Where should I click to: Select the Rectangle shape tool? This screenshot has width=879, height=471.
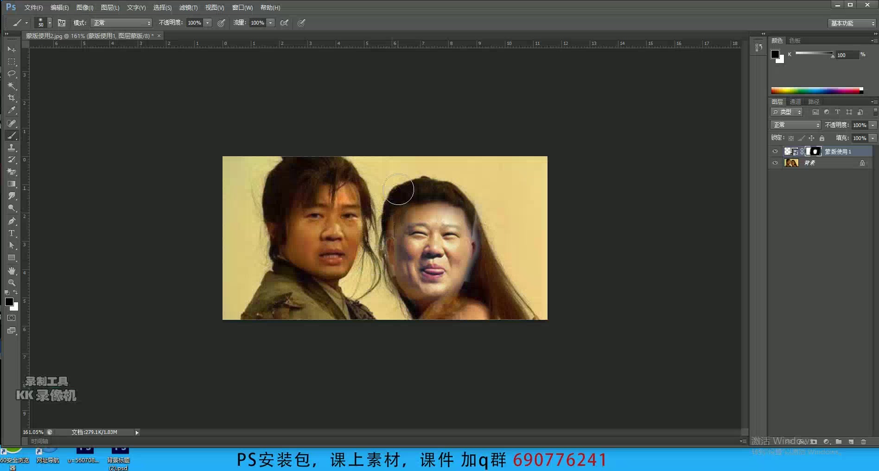click(12, 257)
